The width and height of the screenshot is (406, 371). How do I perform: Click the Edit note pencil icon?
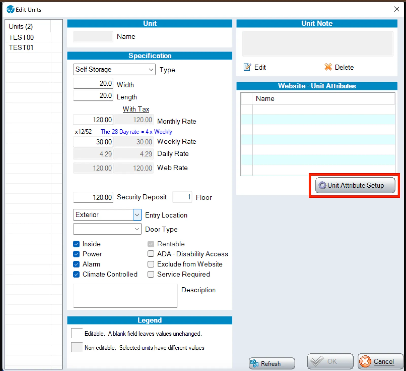click(x=247, y=67)
